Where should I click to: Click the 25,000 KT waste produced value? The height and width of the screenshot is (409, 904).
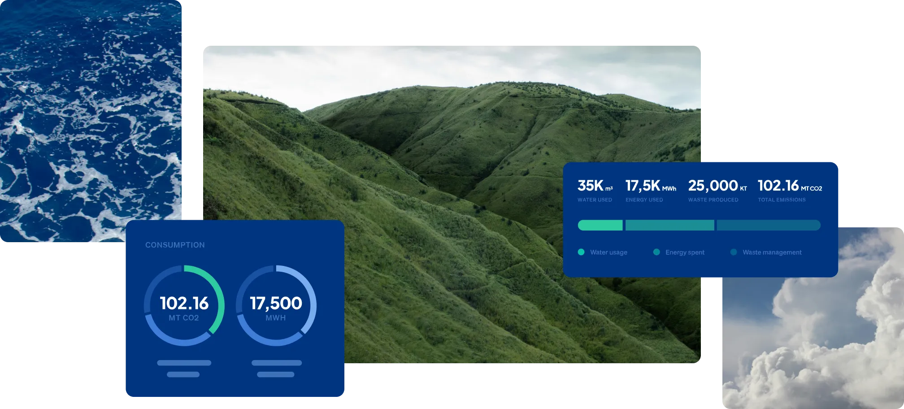pos(717,186)
